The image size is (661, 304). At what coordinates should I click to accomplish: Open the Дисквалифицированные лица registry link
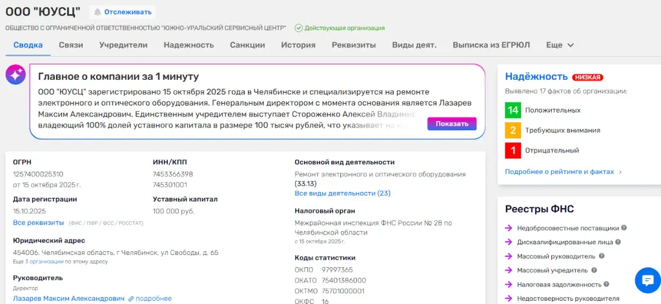(565, 242)
